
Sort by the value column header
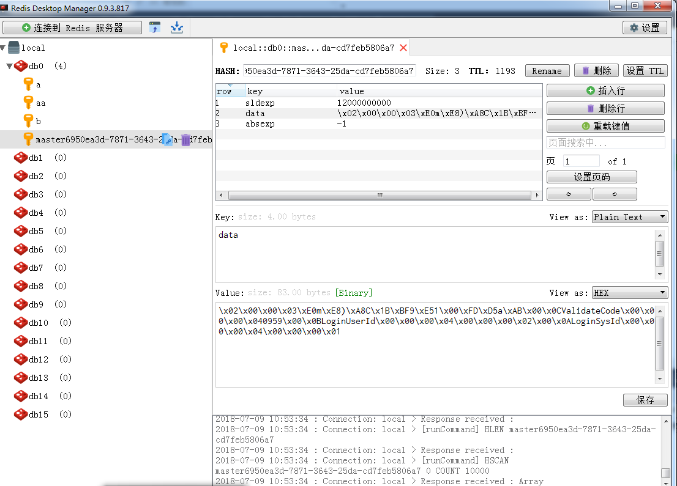(439, 91)
